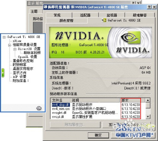Click the driver list scroll up arrow
This screenshot has height=141, width=158.
tap(148, 100)
